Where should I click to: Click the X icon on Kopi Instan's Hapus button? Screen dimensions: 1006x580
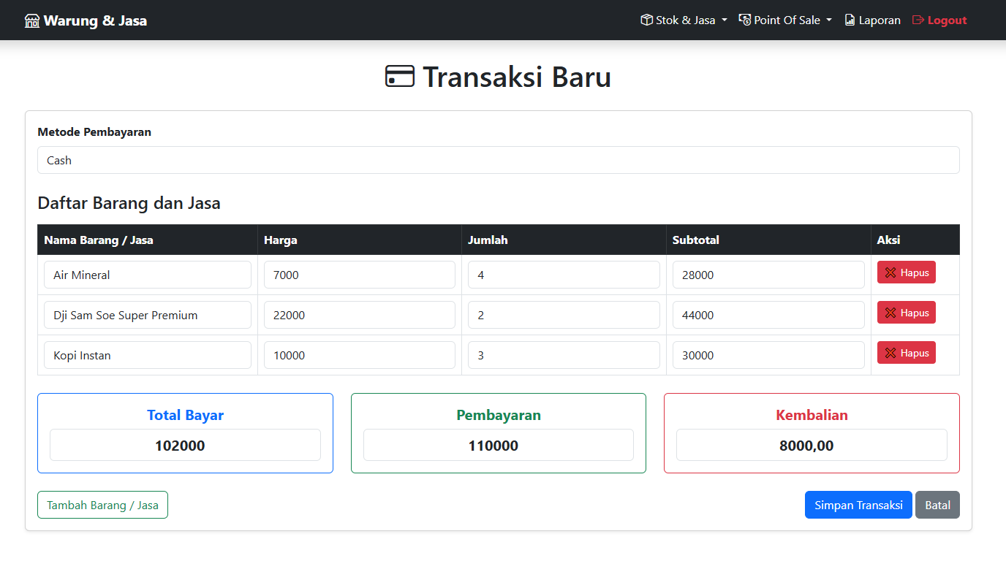pyautogui.click(x=890, y=353)
